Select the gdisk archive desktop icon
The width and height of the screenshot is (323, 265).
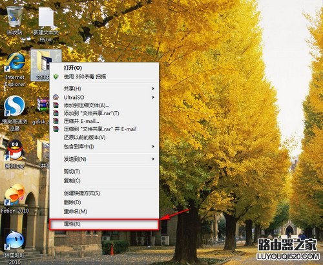[x=43, y=105]
